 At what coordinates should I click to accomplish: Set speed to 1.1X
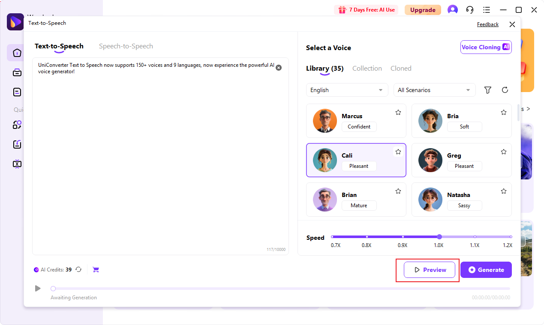pos(475,237)
